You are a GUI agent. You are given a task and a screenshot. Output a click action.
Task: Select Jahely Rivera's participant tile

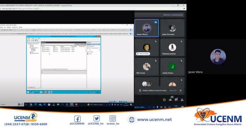pyautogui.click(x=172, y=67)
